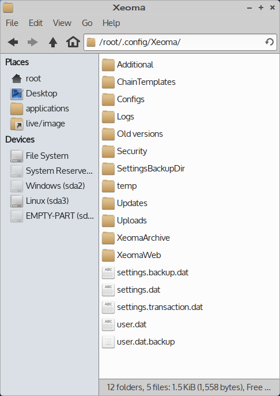The height and width of the screenshot is (396, 280).
Task: Click the location path input field
Action: click(180, 42)
